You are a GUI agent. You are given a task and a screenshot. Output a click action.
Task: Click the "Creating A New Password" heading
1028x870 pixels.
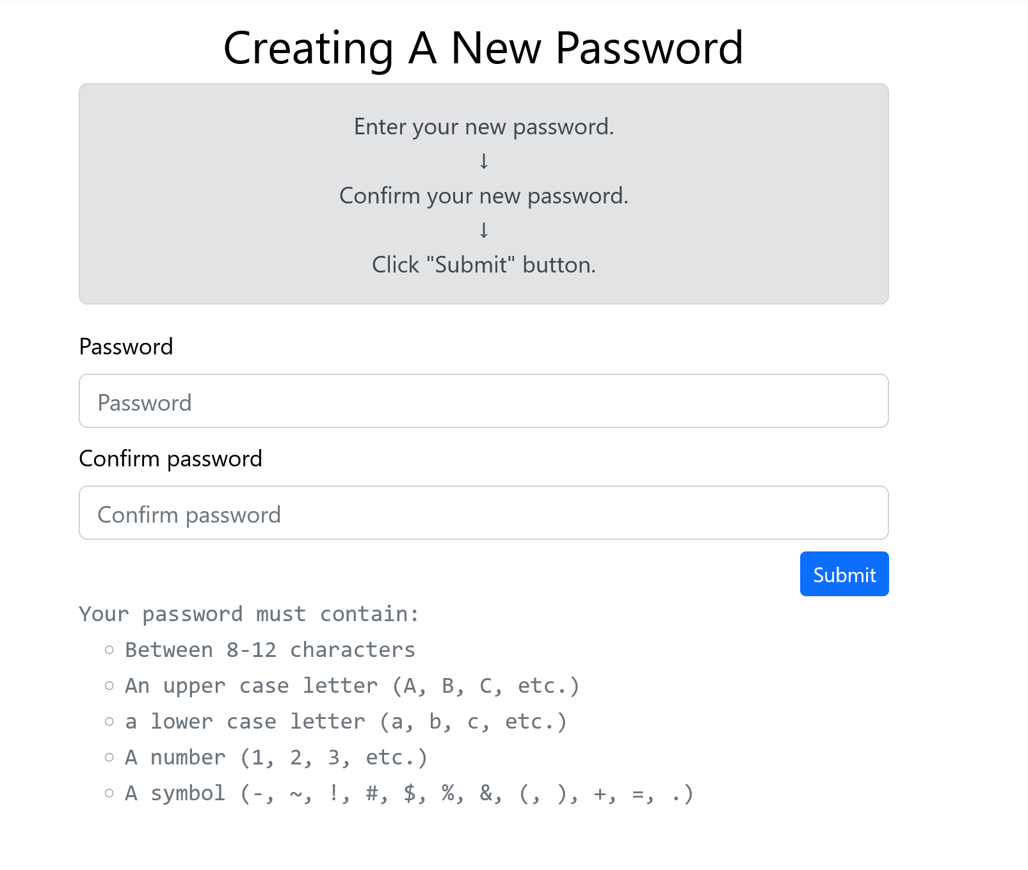click(x=483, y=48)
